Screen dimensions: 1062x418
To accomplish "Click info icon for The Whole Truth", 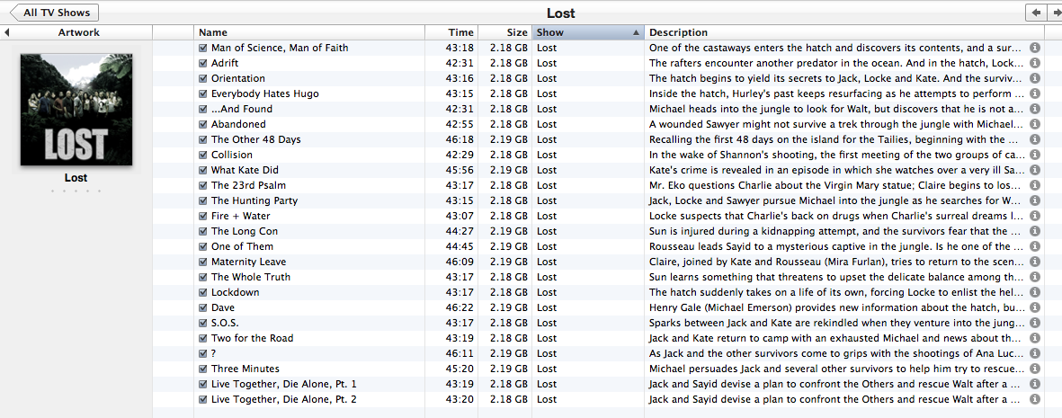I will coord(1034,276).
